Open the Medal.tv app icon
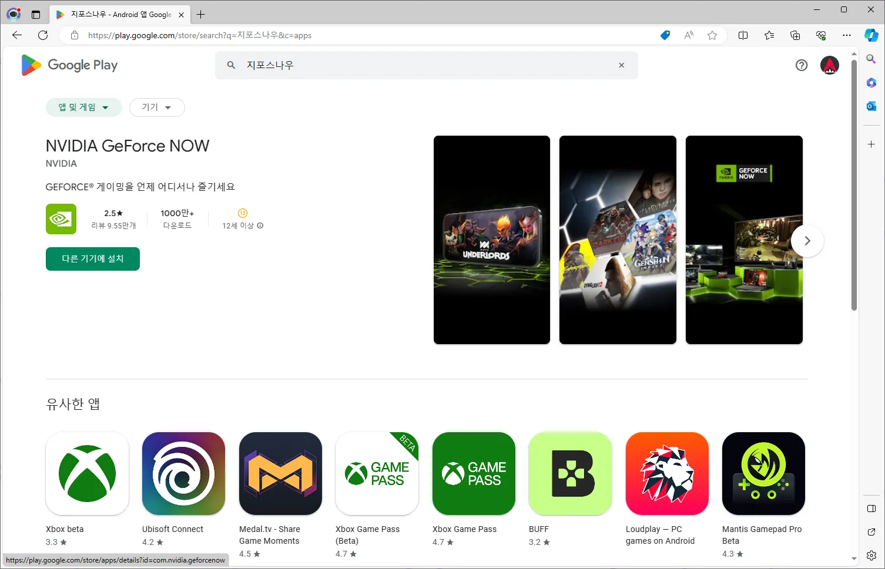Image resolution: width=885 pixels, height=569 pixels. (280, 474)
